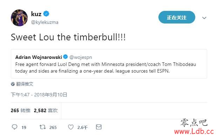The width and height of the screenshot is (217, 135).
Task: Open Adrian Wojnarowski's profile name
Action: pos(39,57)
